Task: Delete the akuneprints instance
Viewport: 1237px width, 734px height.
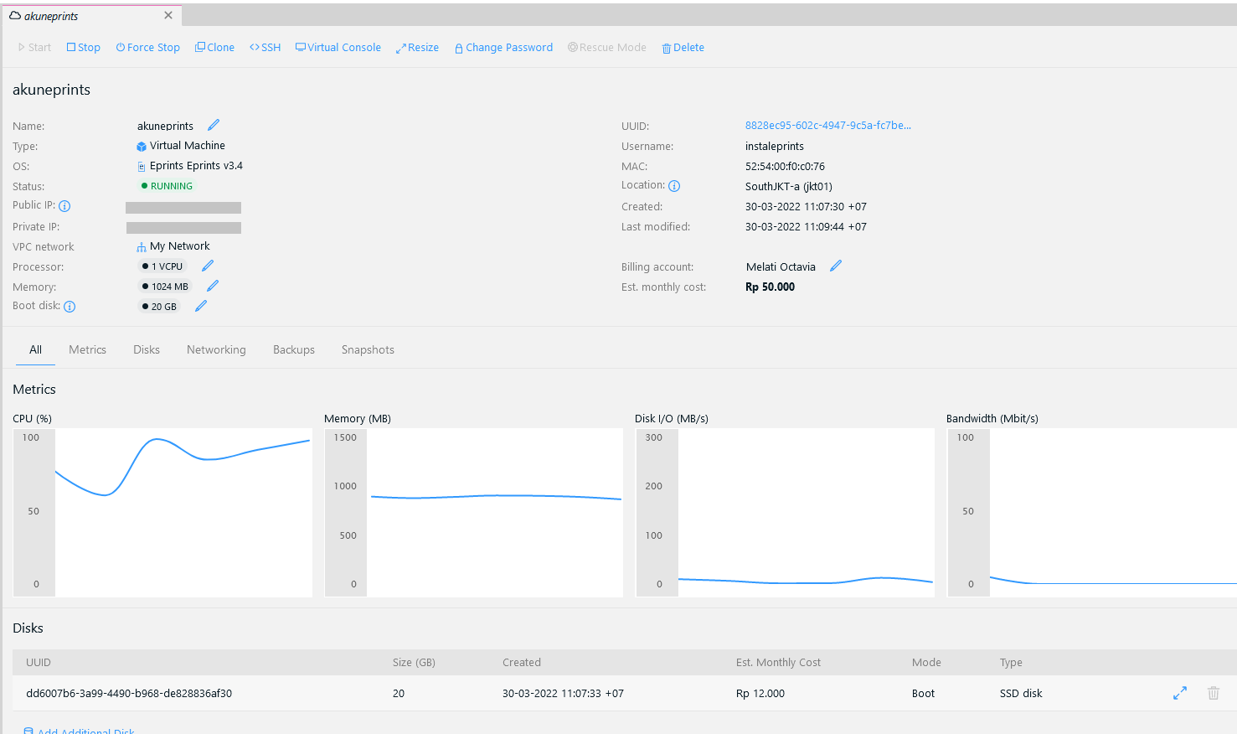Action: [683, 48]
